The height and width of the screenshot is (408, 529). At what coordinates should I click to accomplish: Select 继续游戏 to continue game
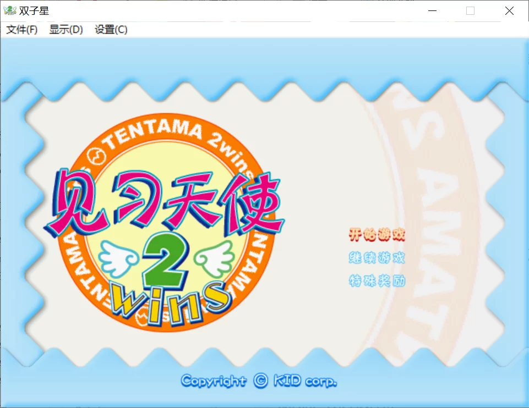pyautogui.click(x=377, y=258)
